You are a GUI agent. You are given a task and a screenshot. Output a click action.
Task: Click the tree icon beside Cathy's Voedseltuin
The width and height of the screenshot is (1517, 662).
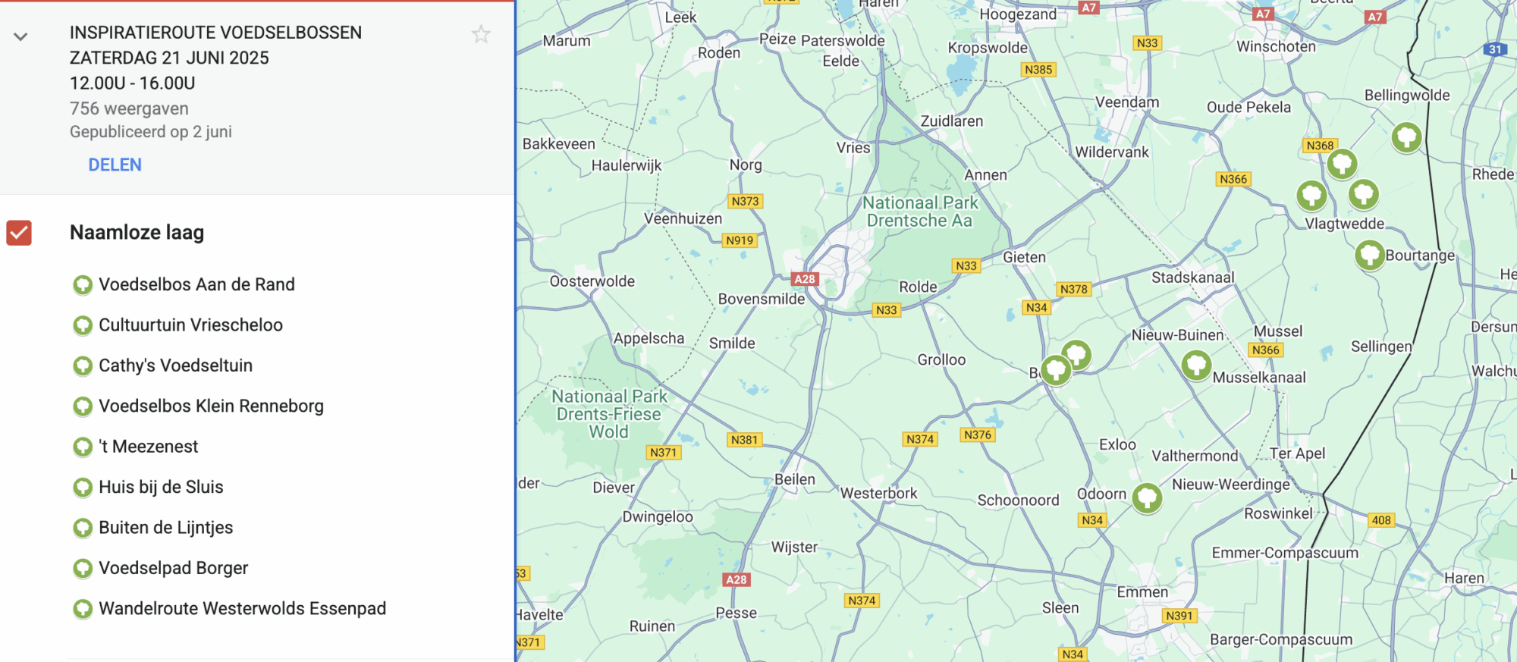pyautogui.click(x=83, y=366)
